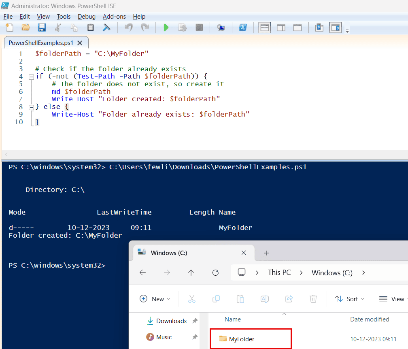Show script pane on top layout
The image size is (408, 349).
tap(265, 28)
